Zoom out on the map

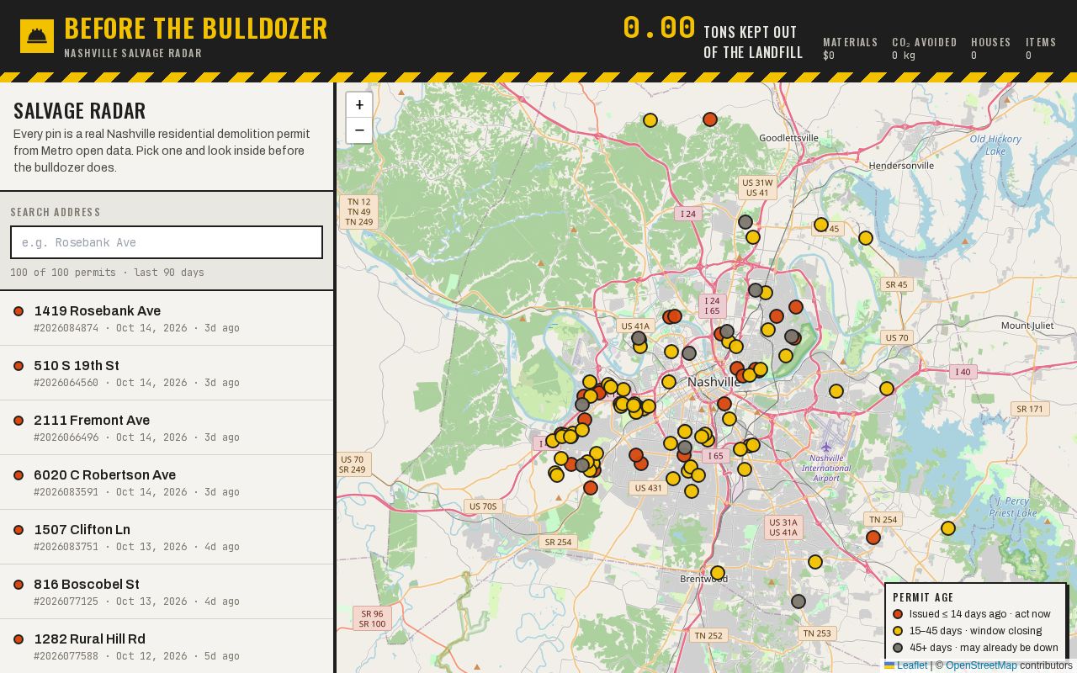359,130
